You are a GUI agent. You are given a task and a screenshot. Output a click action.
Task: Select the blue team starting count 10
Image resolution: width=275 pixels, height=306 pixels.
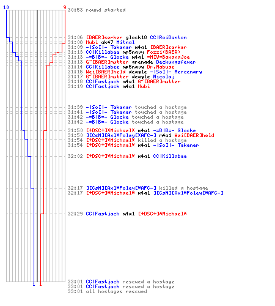(6, 7)
